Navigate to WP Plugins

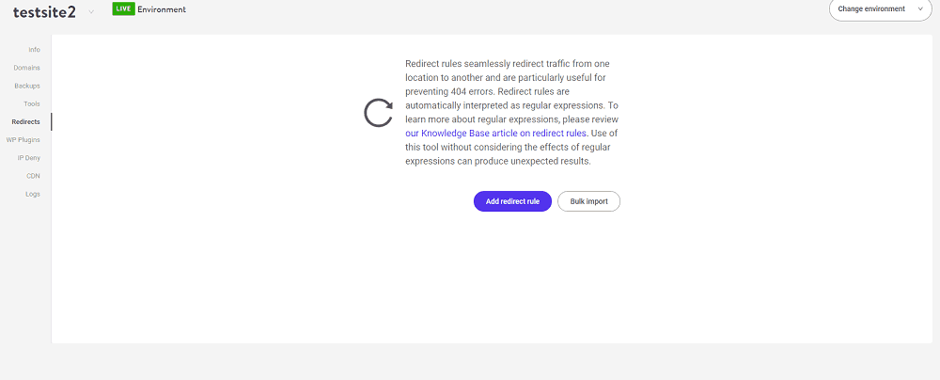point(23,140)
